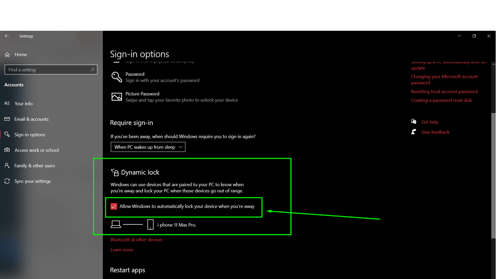Image resolution: width=497 pixels, height=279 pixels.
Task: Open the Email & accounts envelope icon
Action: [7, 119]
